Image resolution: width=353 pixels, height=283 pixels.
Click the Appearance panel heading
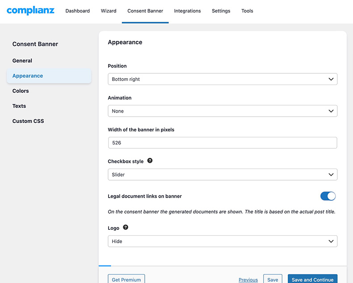125,42
